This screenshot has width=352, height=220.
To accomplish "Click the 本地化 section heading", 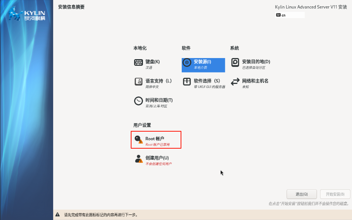I will tap(140, 48).
